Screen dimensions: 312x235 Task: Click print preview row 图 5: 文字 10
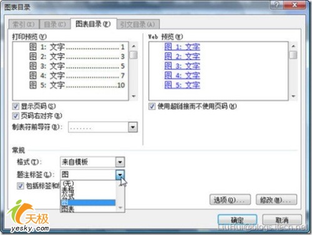click(77, 85)
